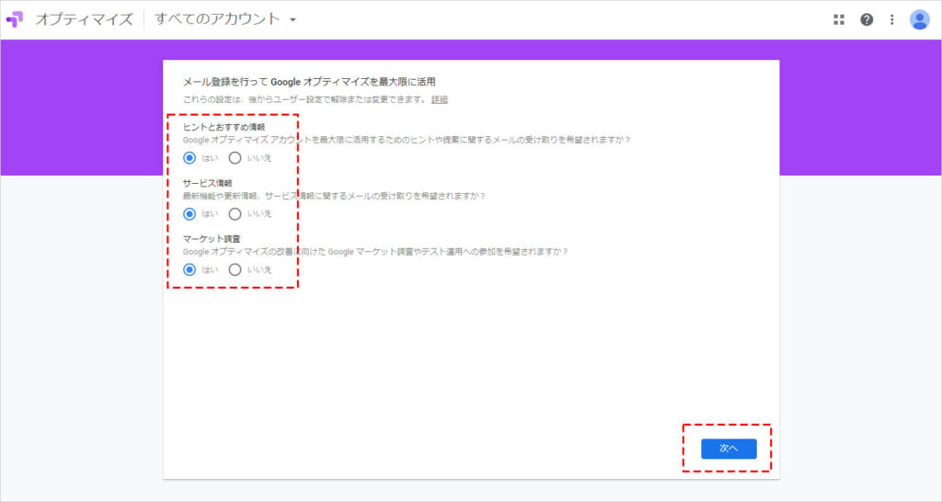Click the サービス情報 section heading
The image size is (942, 502).
click(207, 183)
